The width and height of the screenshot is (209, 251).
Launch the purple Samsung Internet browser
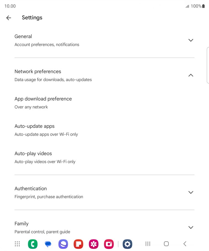tap(63, 244)
